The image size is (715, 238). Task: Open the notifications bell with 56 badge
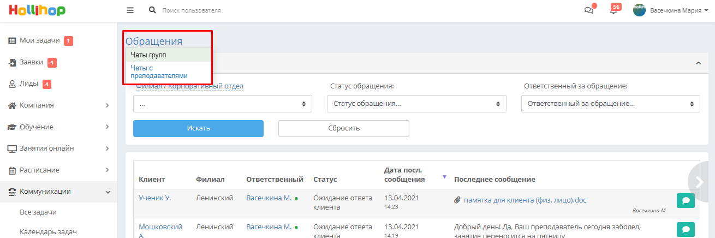click(613, 10)
